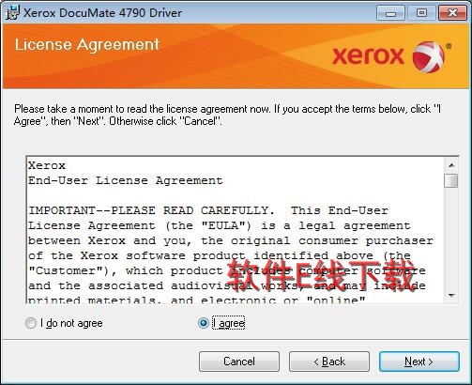Click the empty scrollbar track below the thumb
This screenshot has height=385, width=472.
(x=451, y=238)
